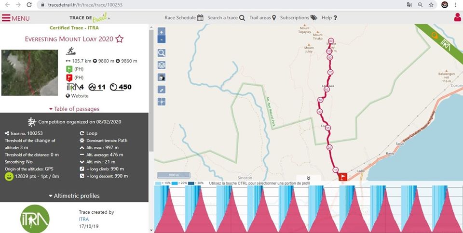This screenshot has height=233, width=463.
Task: Reload the page
Action: tap(29, 5)
